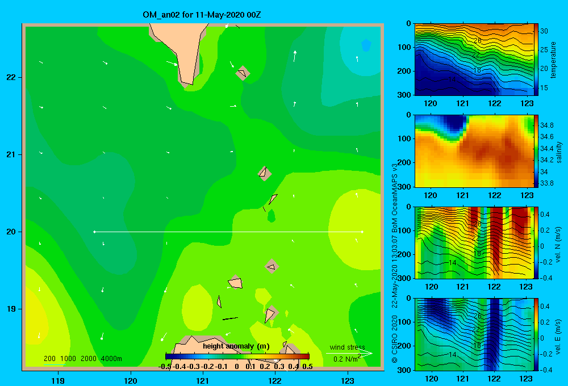The height and width of the screenshot is (386, 568).
Task: Click the western endpoint of the transect line
Action: [94, 232]
